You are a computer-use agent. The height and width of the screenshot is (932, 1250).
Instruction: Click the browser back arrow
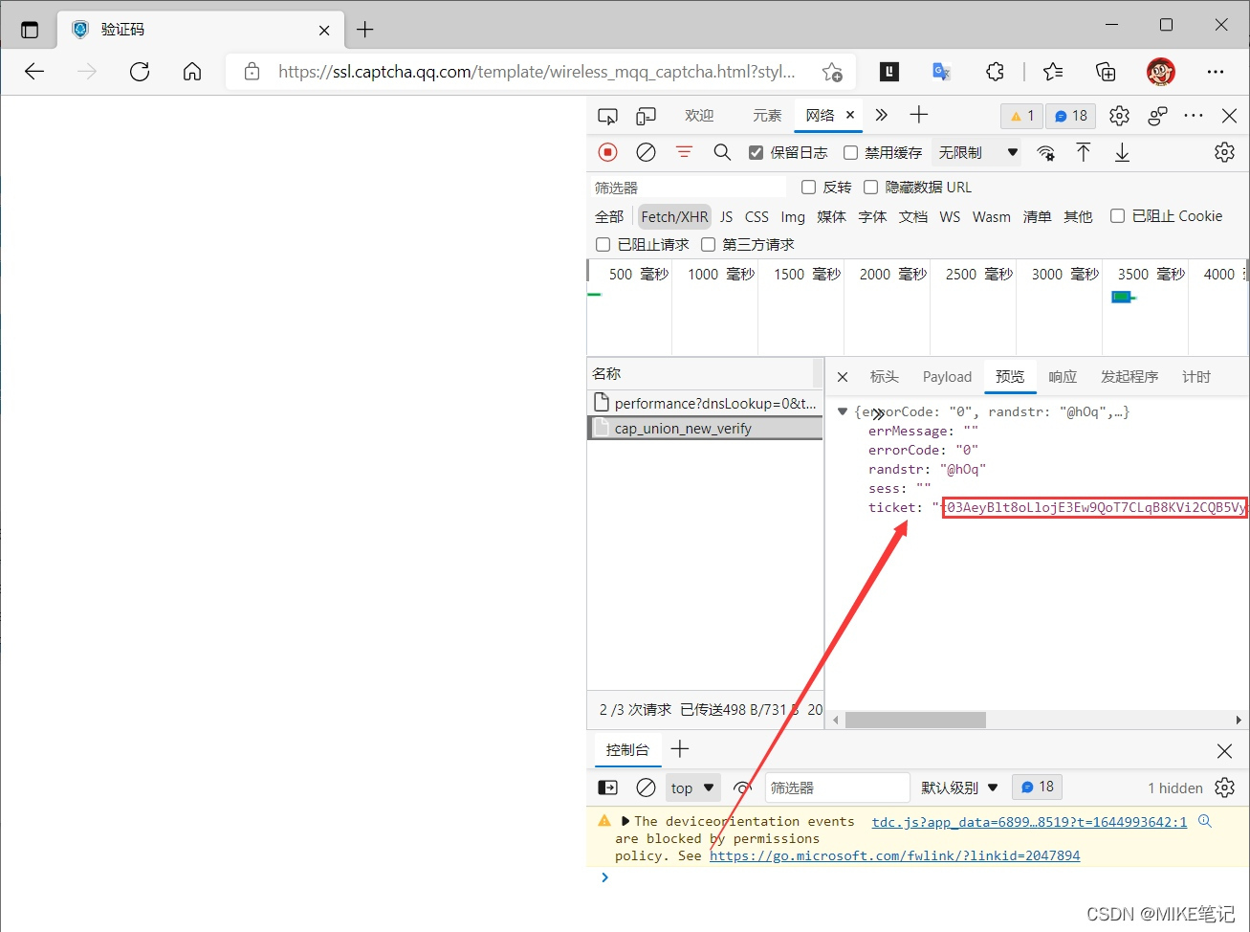[34, 72]
